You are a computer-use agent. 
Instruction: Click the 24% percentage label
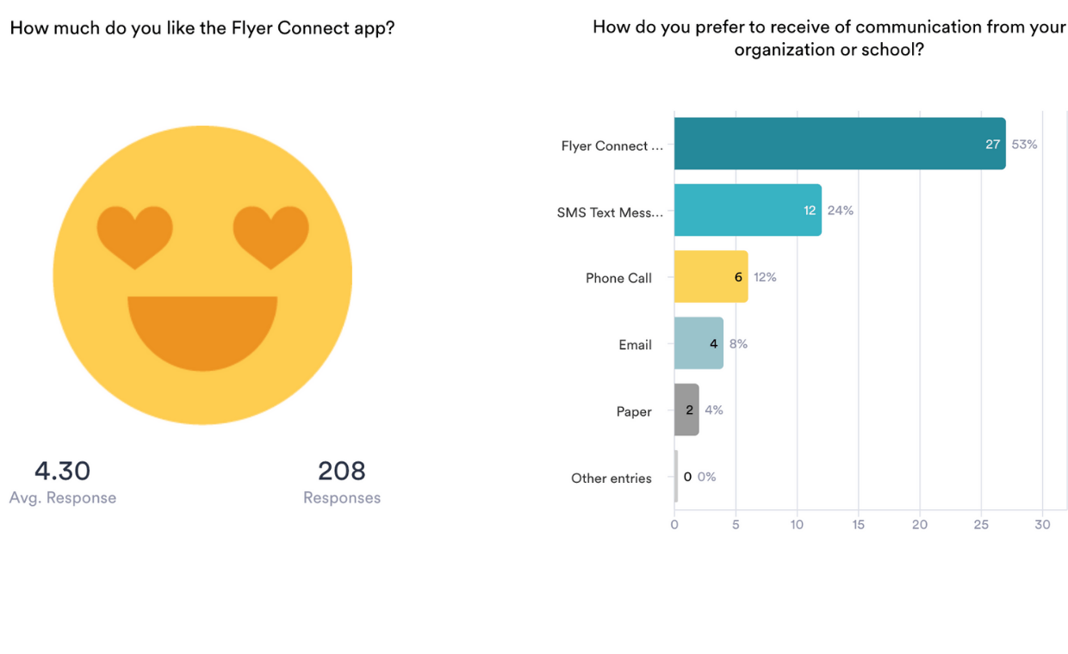[x=840, y=210]
